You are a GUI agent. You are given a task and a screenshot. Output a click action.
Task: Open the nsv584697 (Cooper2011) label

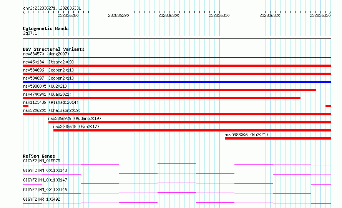(x=48, y=78)
